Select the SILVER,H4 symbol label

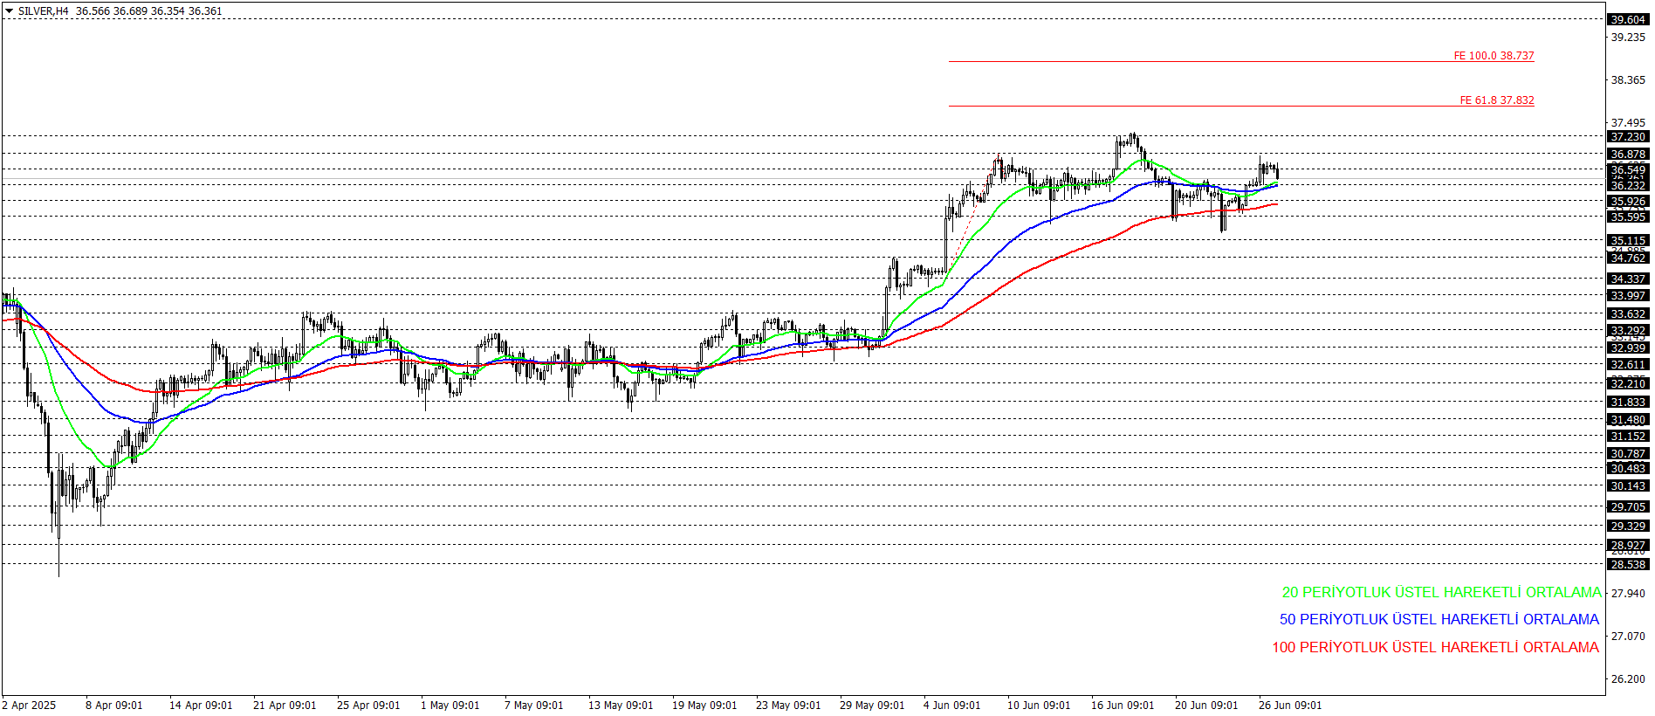click(43, 11)
